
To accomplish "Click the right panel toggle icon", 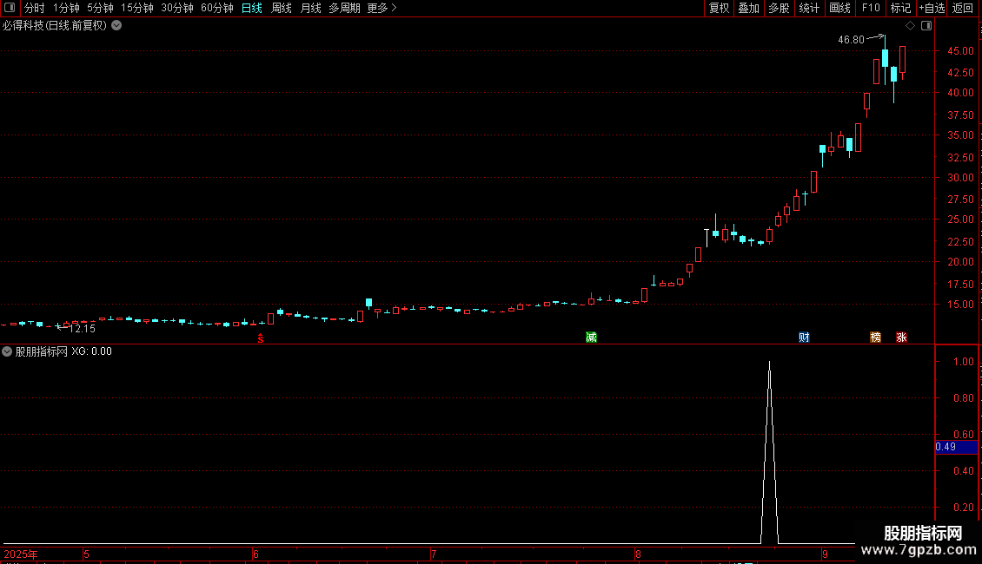I will [x=926, y=26].
